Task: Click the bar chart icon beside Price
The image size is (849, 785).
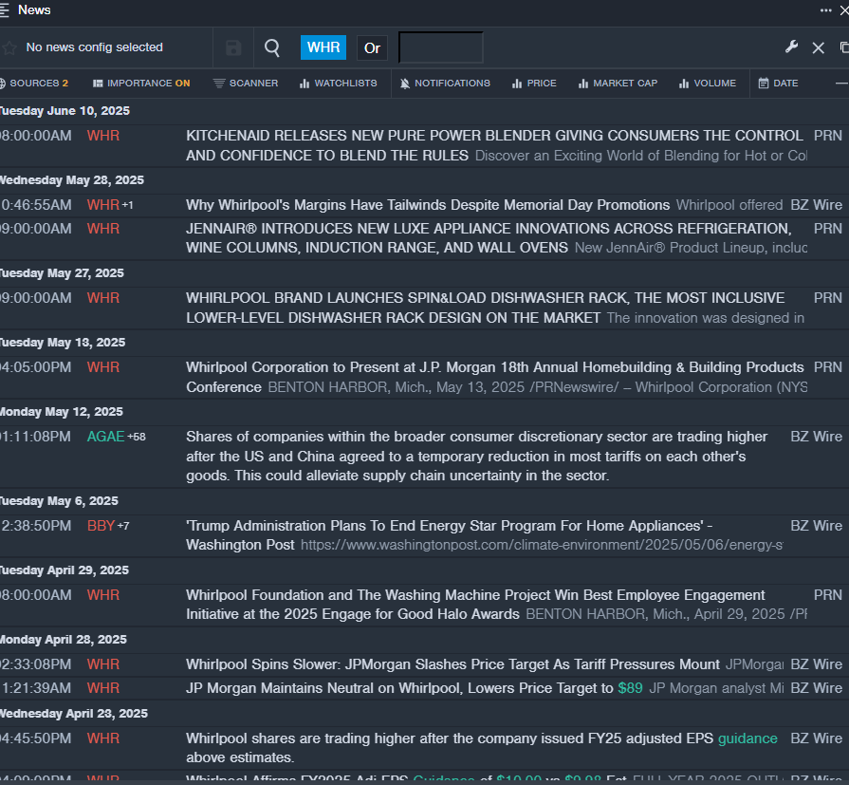Action: coord(517,84)
